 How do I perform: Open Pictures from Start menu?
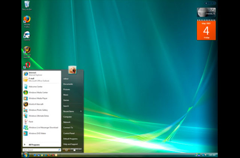[67, 89]
